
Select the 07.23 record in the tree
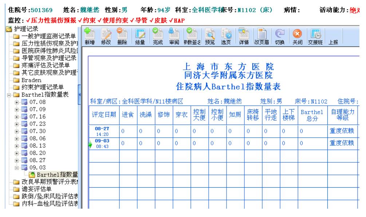(34, 124)
